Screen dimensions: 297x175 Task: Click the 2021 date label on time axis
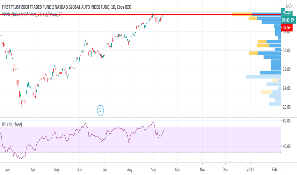(250, 170)
